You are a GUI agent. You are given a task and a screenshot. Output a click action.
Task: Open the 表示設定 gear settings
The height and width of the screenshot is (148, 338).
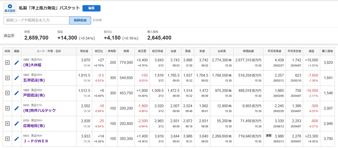tap(10, 8)
